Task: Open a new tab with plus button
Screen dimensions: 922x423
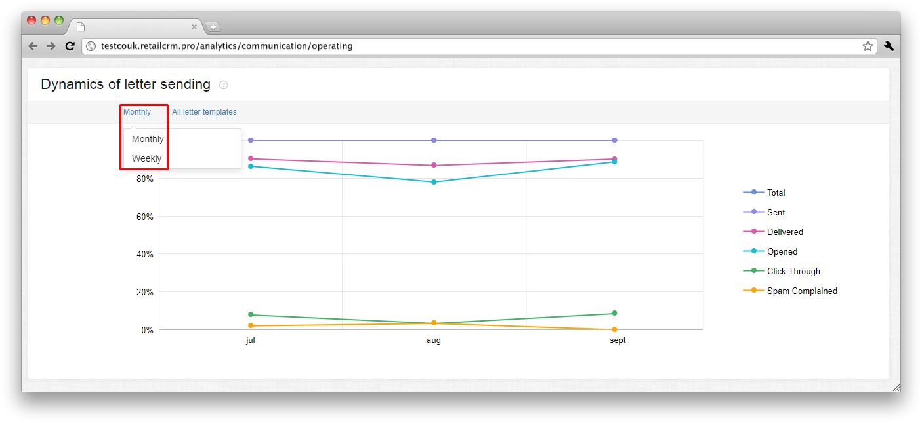Action: click(213, 27)
